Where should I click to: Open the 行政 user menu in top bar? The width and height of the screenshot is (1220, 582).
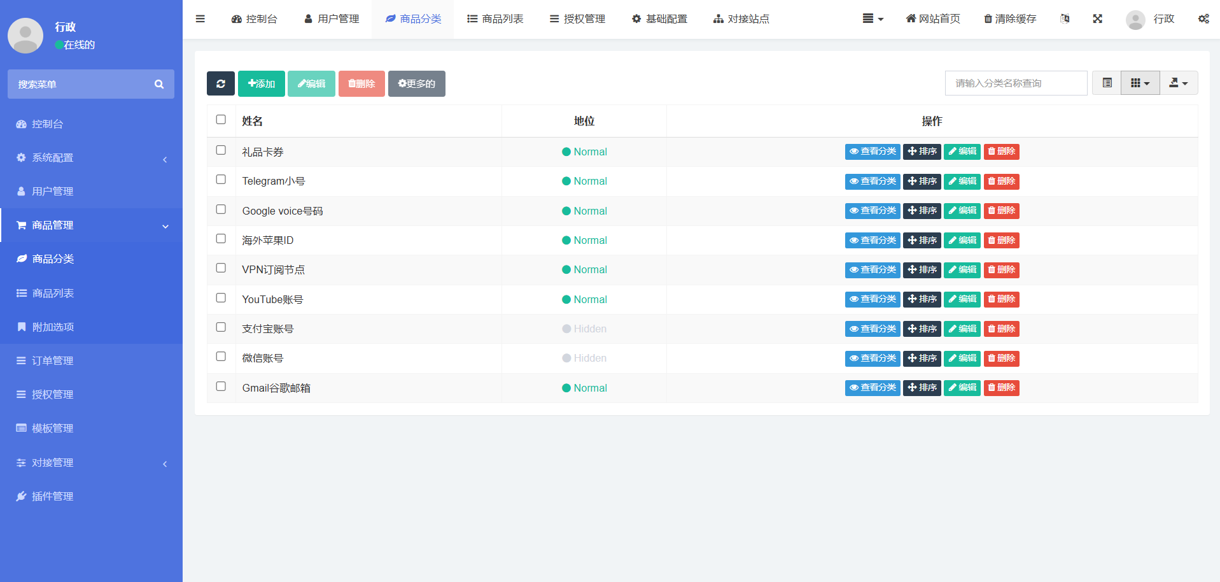click(1150, 20)
